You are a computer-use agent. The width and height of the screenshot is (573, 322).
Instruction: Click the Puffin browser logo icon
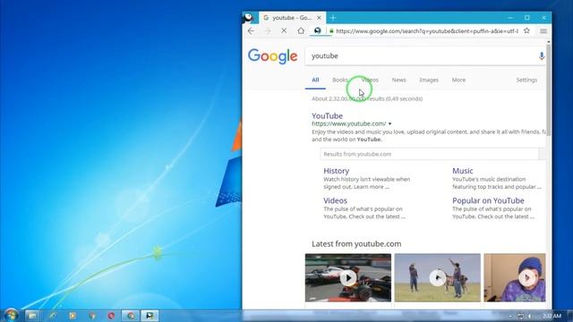point(249,18)
